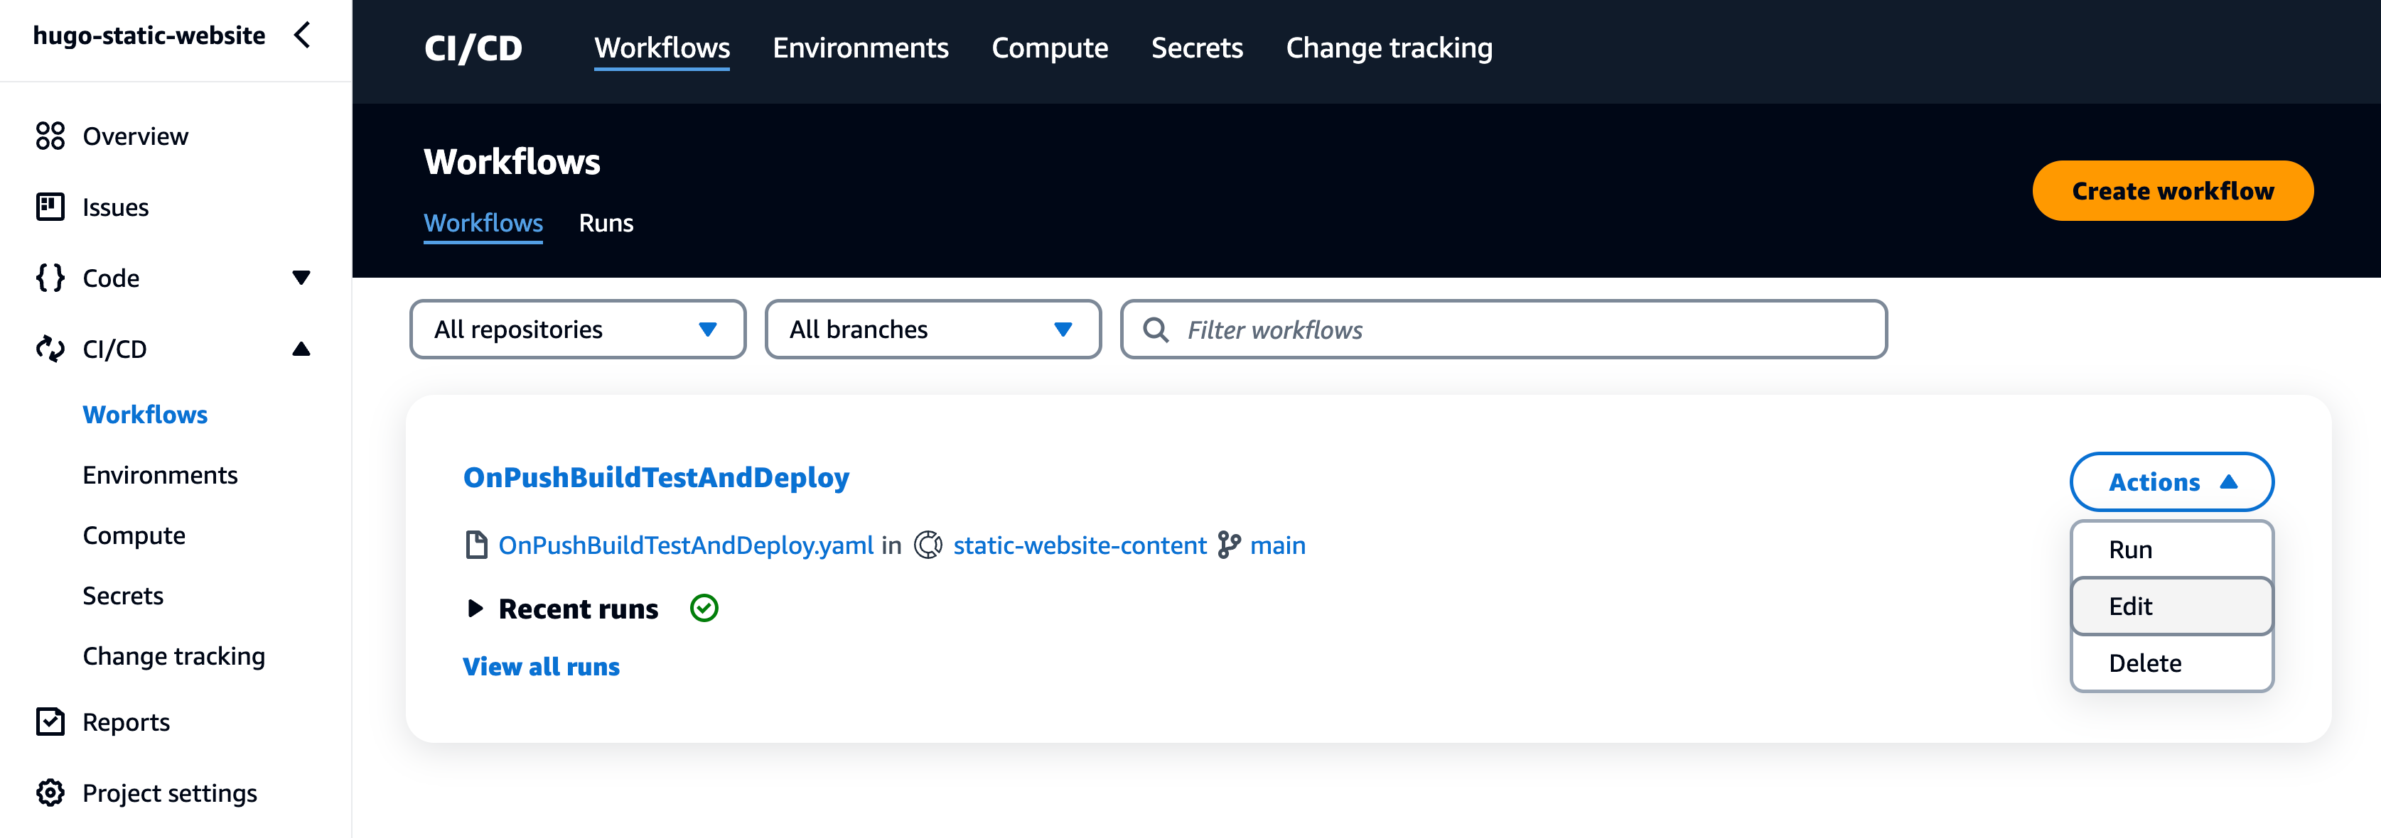Collapse sidebar with chevron next to hugo-static-website
The height and width of the screenshot is (838, 2381).
point(303,35)
